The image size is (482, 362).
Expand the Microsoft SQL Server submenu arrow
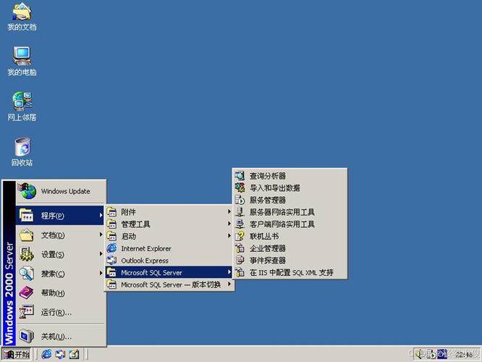tap(229, 272)
